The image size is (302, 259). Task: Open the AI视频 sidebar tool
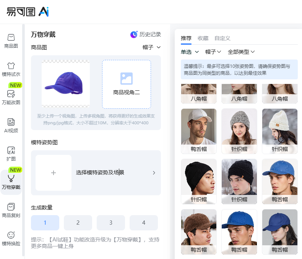tap(11, 126)
